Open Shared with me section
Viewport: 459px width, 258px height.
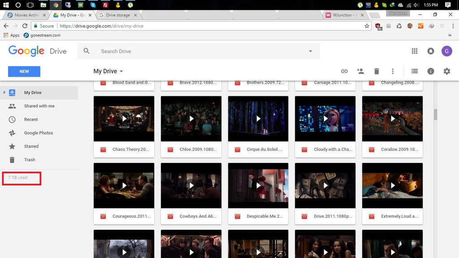(39, 106)
